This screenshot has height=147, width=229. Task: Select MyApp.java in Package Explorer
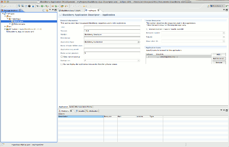click(x=18, y=21)
